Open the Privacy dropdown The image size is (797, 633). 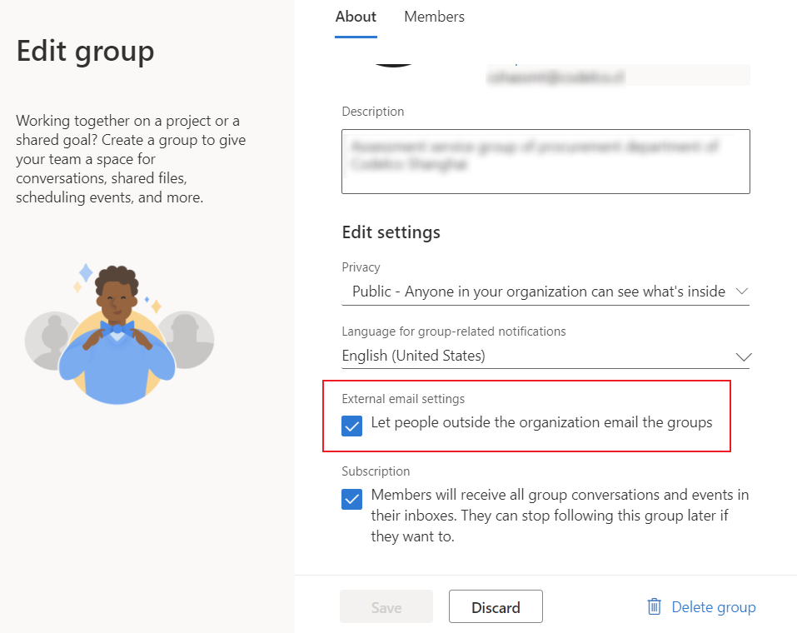point(545,292)
